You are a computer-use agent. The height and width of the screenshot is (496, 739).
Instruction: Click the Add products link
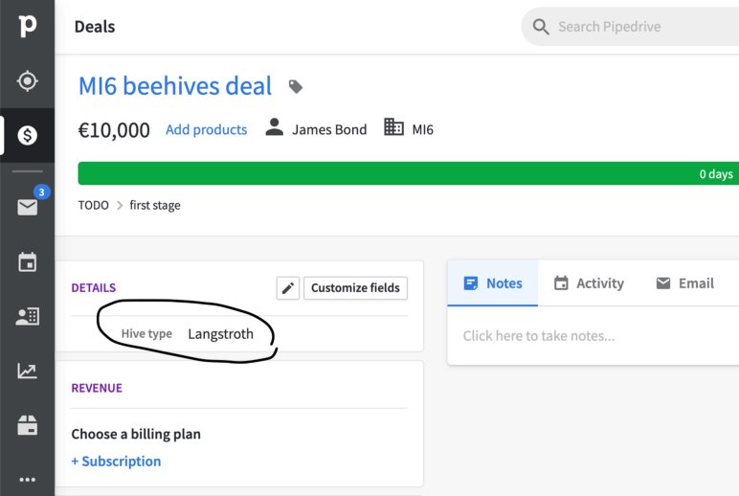(x=206, y=129)
